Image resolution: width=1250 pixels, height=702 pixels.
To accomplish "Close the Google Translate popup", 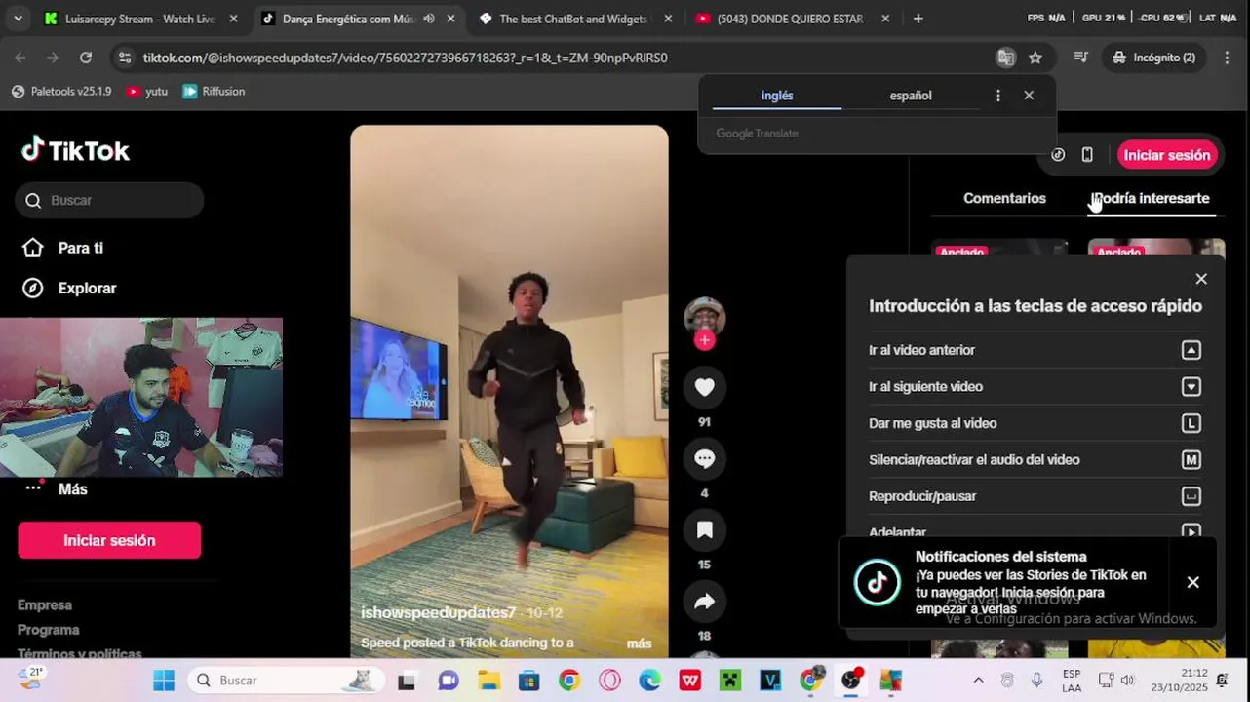I will [1029, 96].
